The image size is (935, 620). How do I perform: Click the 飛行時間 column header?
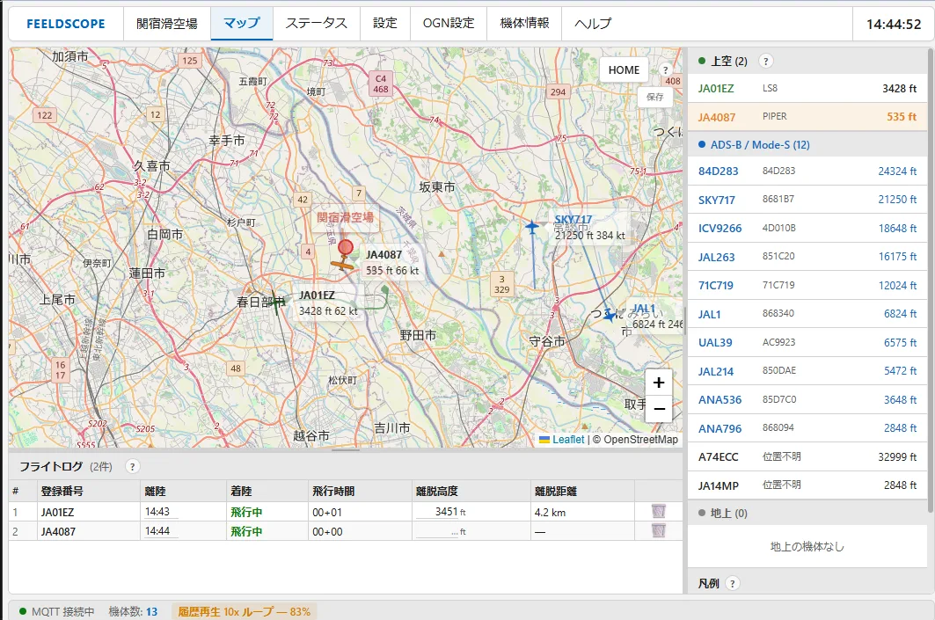click(x=360, y=492)
